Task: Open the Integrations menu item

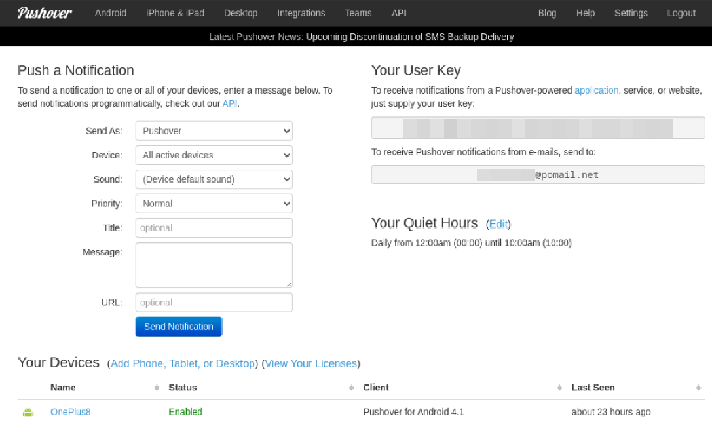Action: (301, 12)
